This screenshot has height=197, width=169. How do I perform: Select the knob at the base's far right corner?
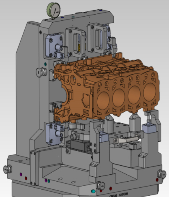point(162,174)
